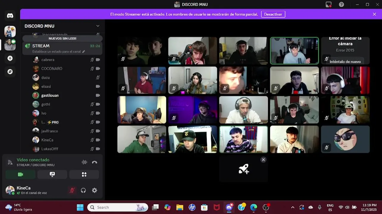Open Discord direct messages home icon
The width and height of the screenshot is (382, 214).
[x=10, y=16]
